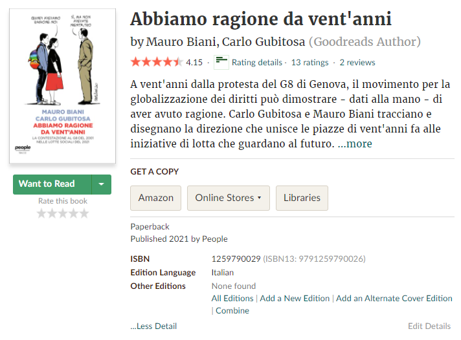View the 2 reviews link

[x=357, y=63]
